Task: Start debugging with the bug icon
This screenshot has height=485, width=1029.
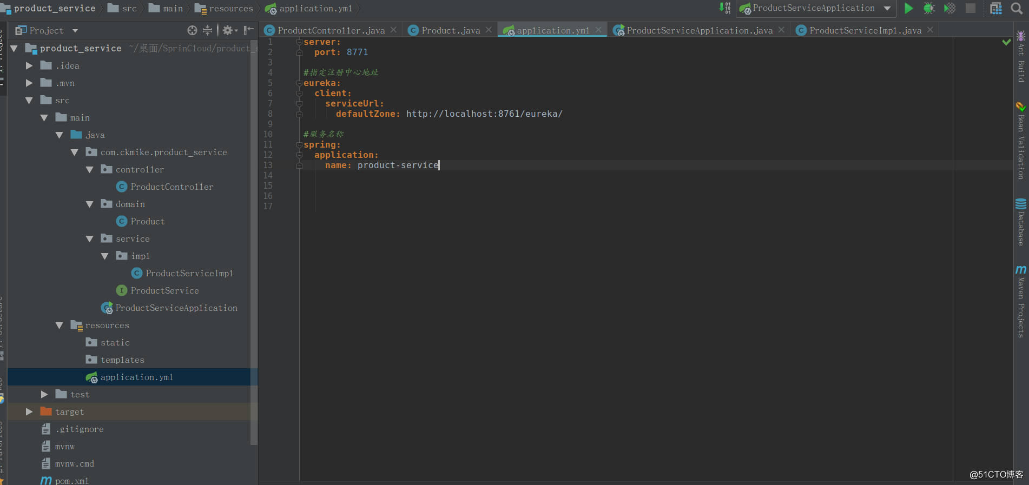Action: click(x=929, y=8)
